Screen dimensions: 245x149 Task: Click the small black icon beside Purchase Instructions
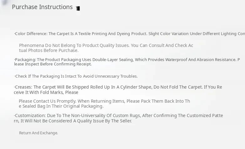(78, 8)
